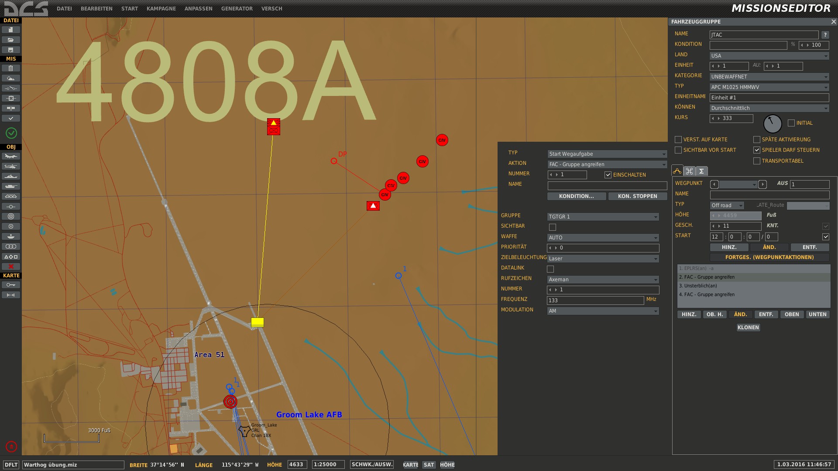Expand the ZIELBELEUCHTUNG Laser dropdown
This screenshot has width=838, height=471.
[603, 259]
